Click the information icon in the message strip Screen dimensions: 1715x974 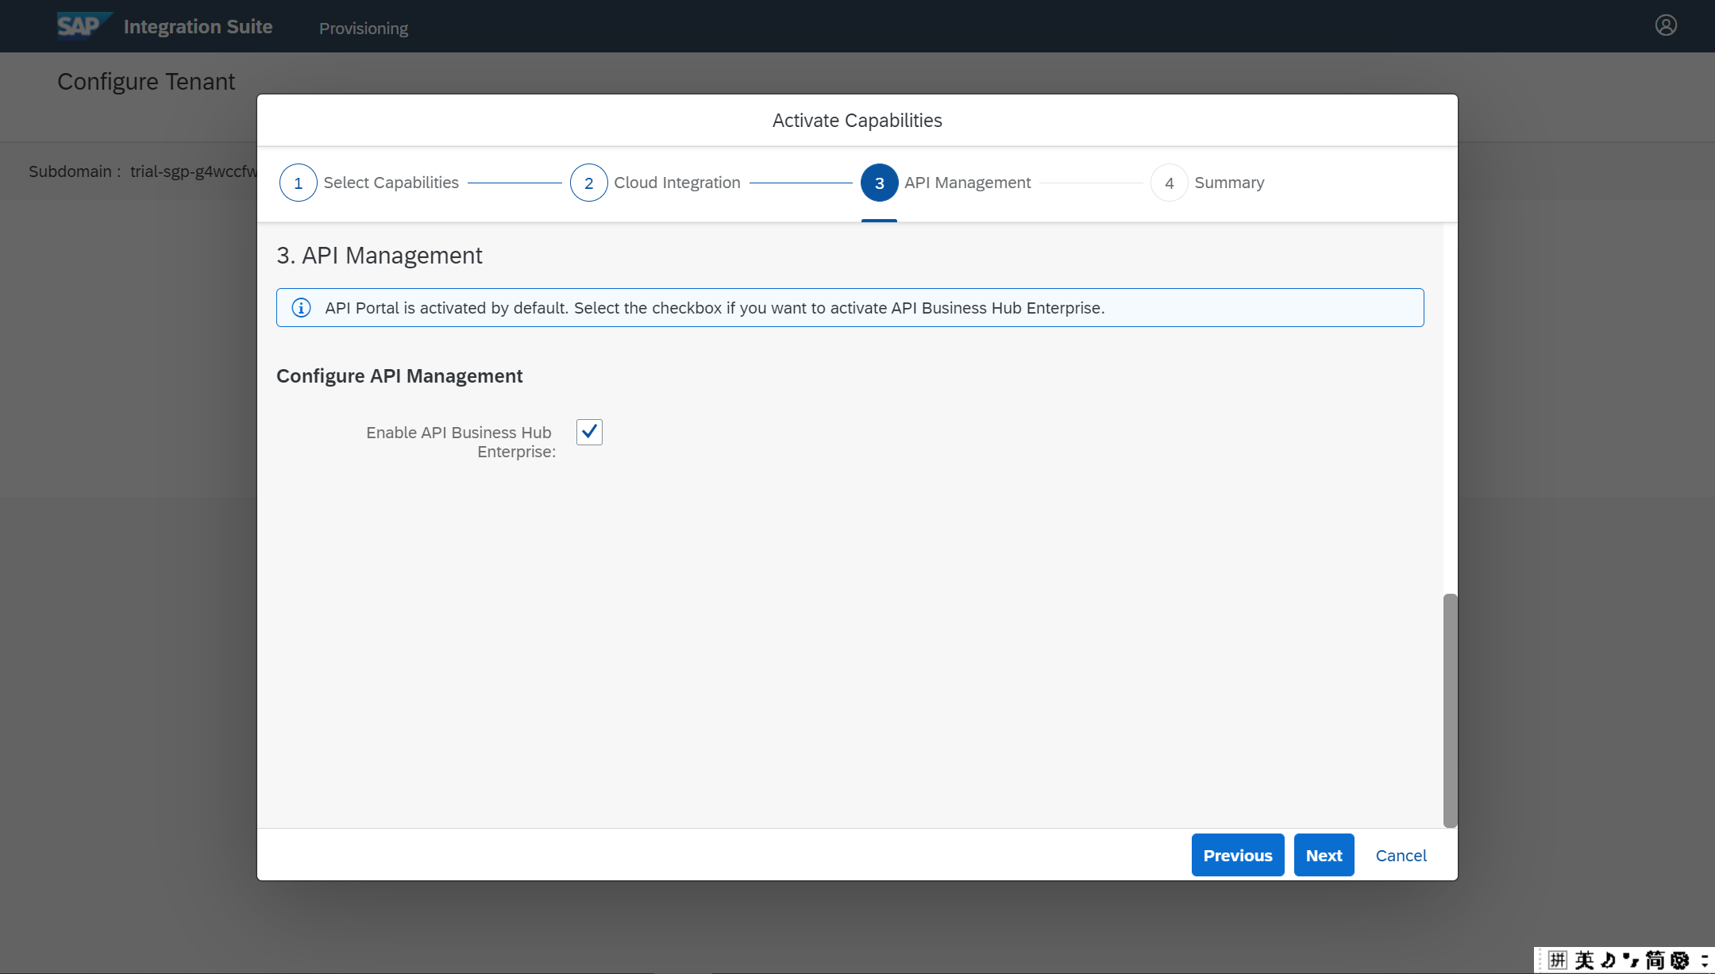coord(301,308)
